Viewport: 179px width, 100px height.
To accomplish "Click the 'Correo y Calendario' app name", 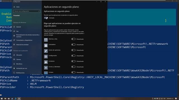I will [54, 67].
